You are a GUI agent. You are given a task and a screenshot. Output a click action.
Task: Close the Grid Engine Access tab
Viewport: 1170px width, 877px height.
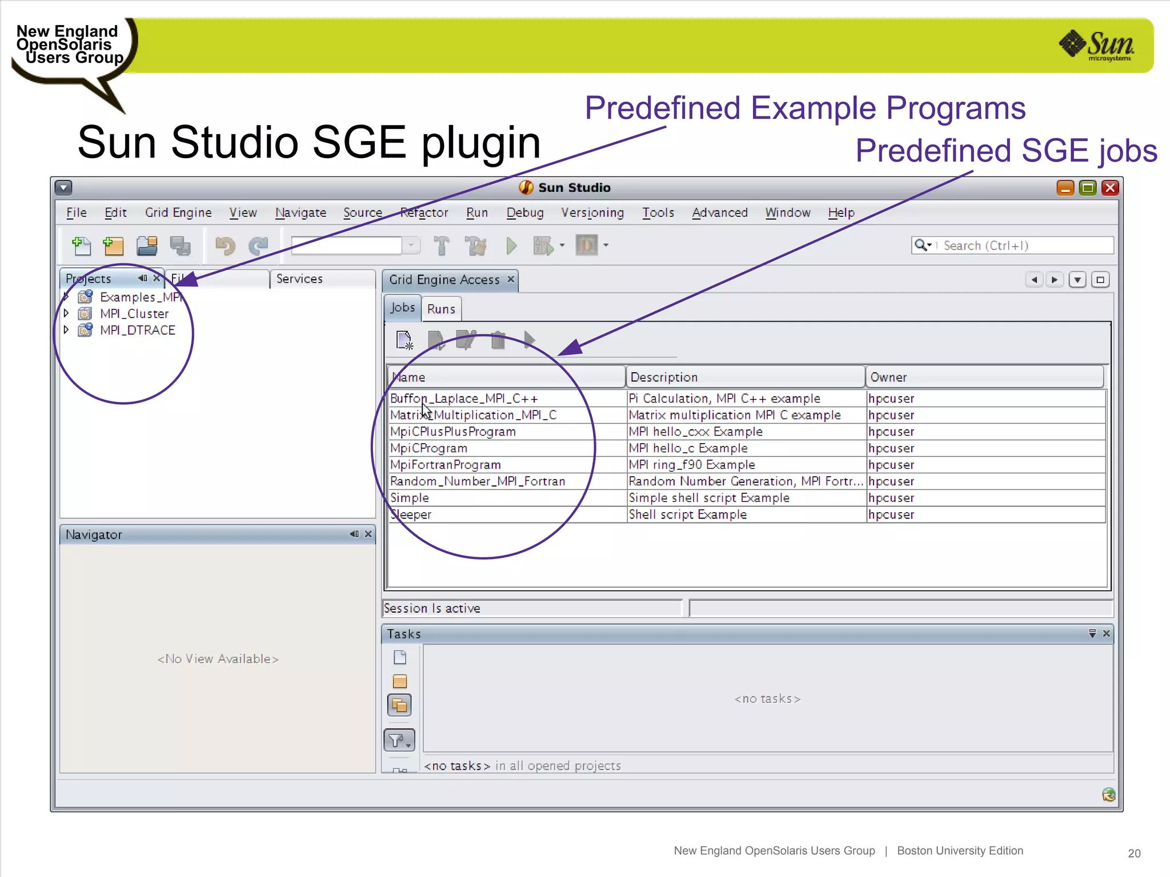(x=511, y=279)
